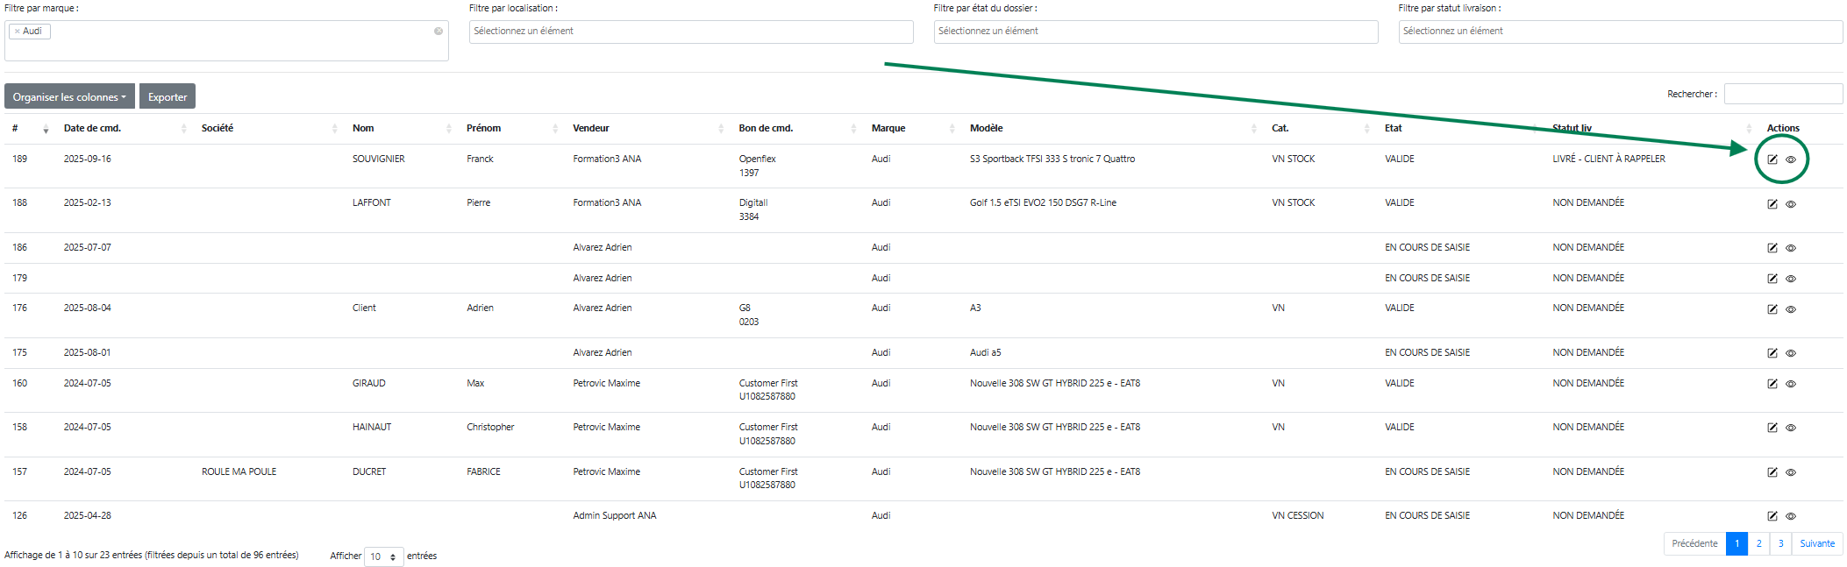Image resolution: width=1847 pixels, height=567 pixels.
Task: Edit order 157 for ROULE MA POULE
Action: [x=1772, y=472]
